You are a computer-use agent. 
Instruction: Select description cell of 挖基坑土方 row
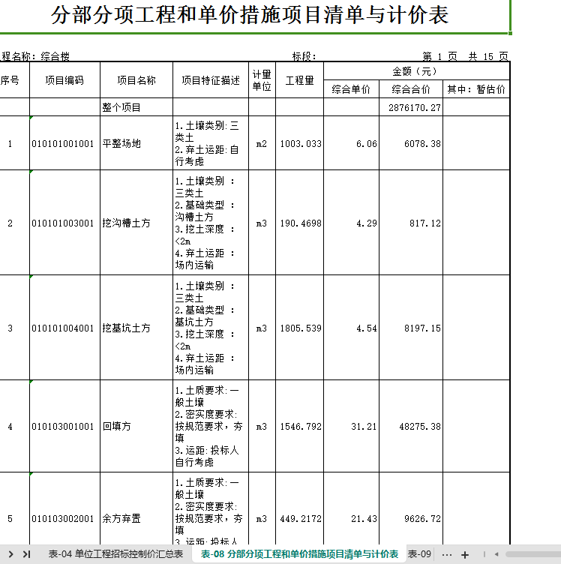click(x=211, y=328)
